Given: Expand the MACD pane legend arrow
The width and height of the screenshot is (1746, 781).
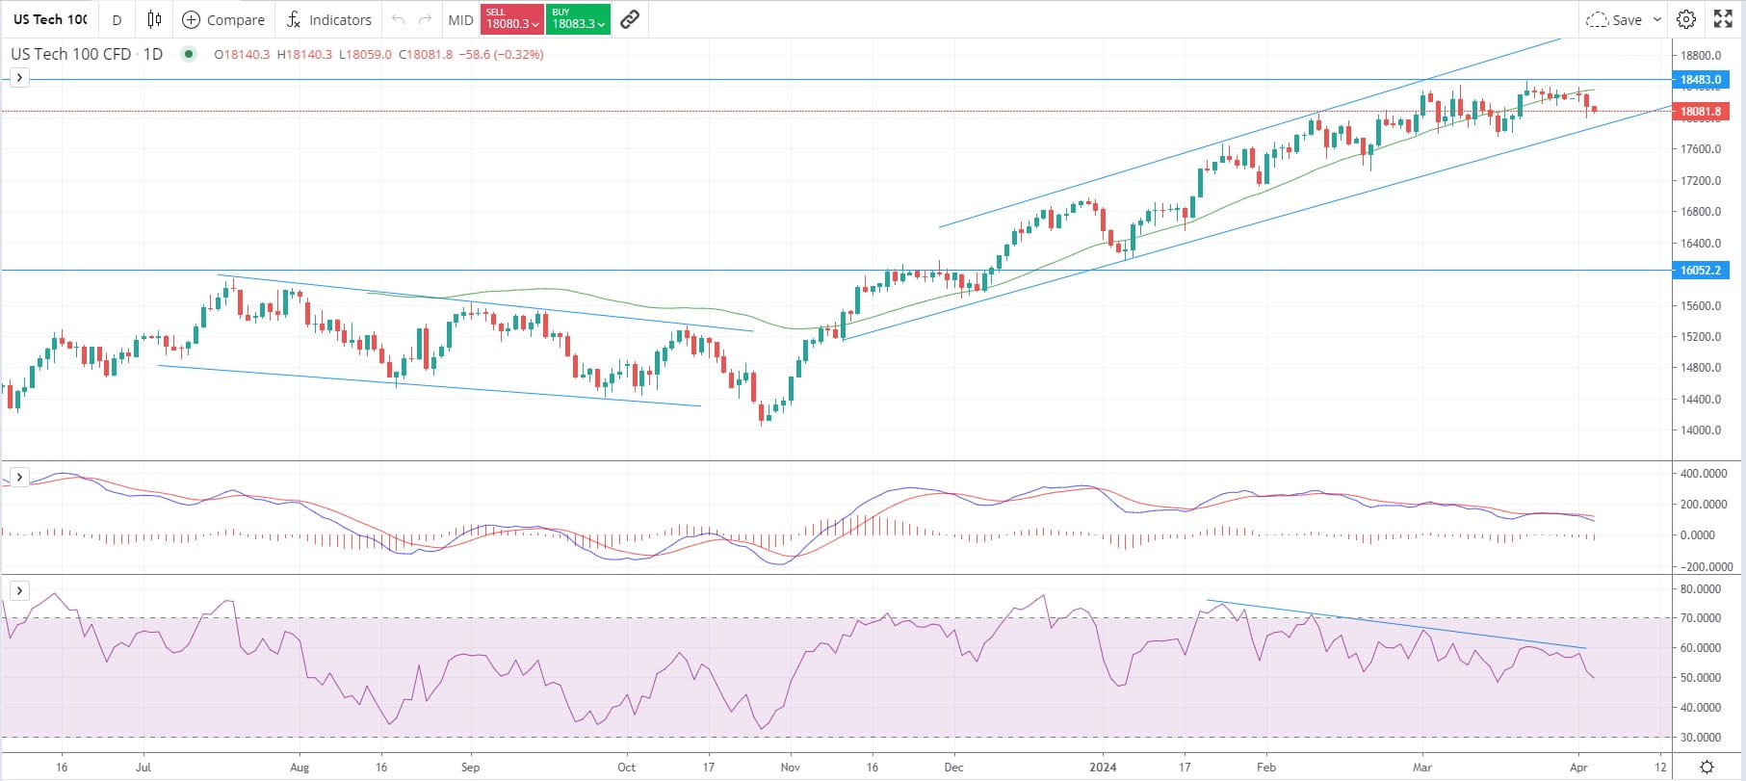Looking at the screenshot, I should click(19, 477).
